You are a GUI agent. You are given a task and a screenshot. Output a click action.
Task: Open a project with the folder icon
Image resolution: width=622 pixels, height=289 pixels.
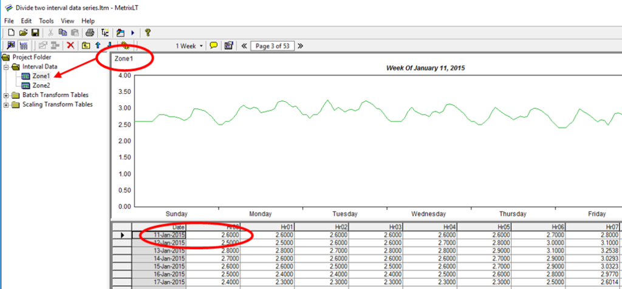[23, 33]
